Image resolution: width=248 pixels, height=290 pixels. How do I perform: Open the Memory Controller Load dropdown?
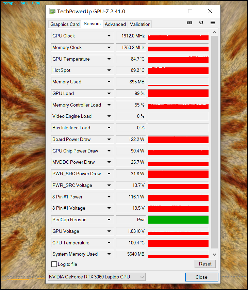(109, 105)
